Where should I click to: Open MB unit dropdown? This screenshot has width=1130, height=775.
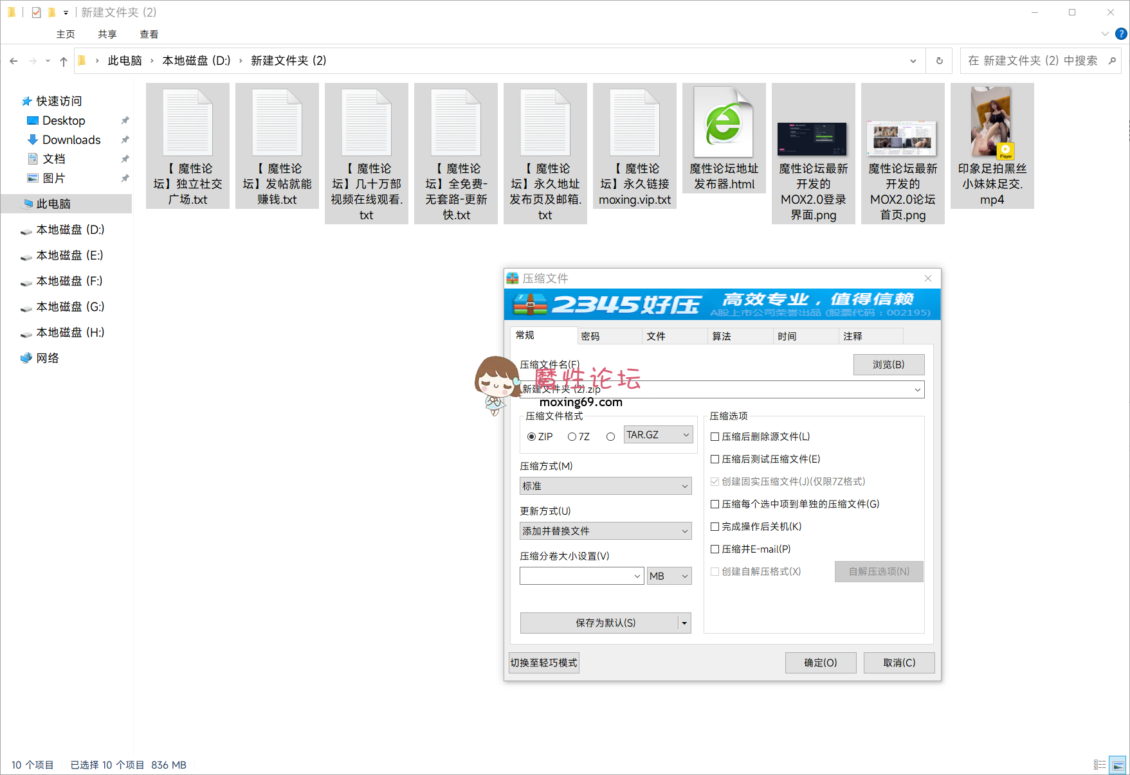click(x=670, y=576)
